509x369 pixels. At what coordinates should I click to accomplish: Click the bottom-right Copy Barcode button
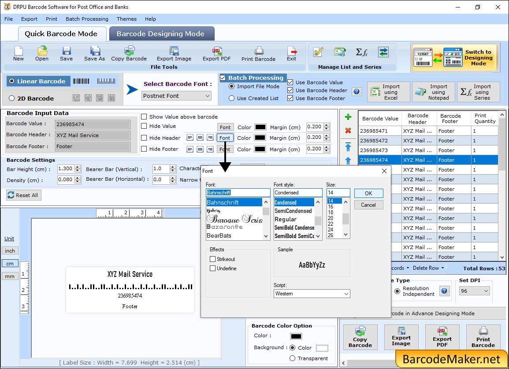tap(360, 337)
